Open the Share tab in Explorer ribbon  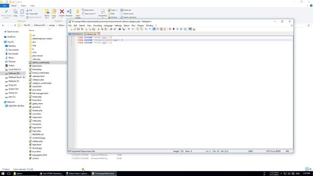(23, 6)
